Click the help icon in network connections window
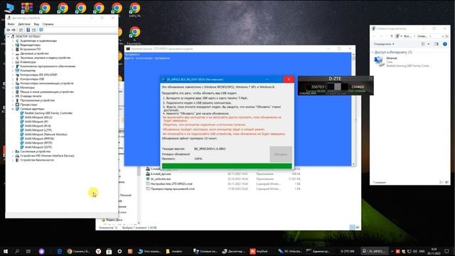The width and height of the screenshot is (455, 256). coord(445,44)
